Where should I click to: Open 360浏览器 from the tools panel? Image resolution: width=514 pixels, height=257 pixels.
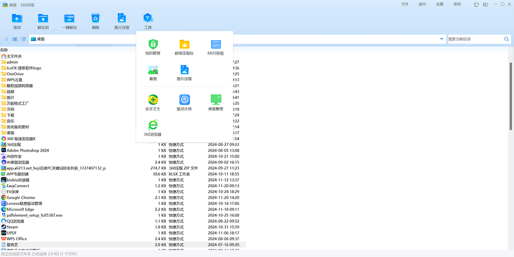[x=153, y=128]
